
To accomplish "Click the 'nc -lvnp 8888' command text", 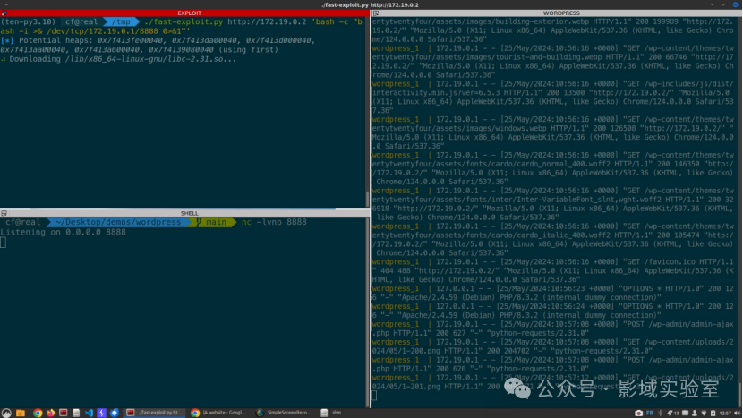I will tap(274, 222).
